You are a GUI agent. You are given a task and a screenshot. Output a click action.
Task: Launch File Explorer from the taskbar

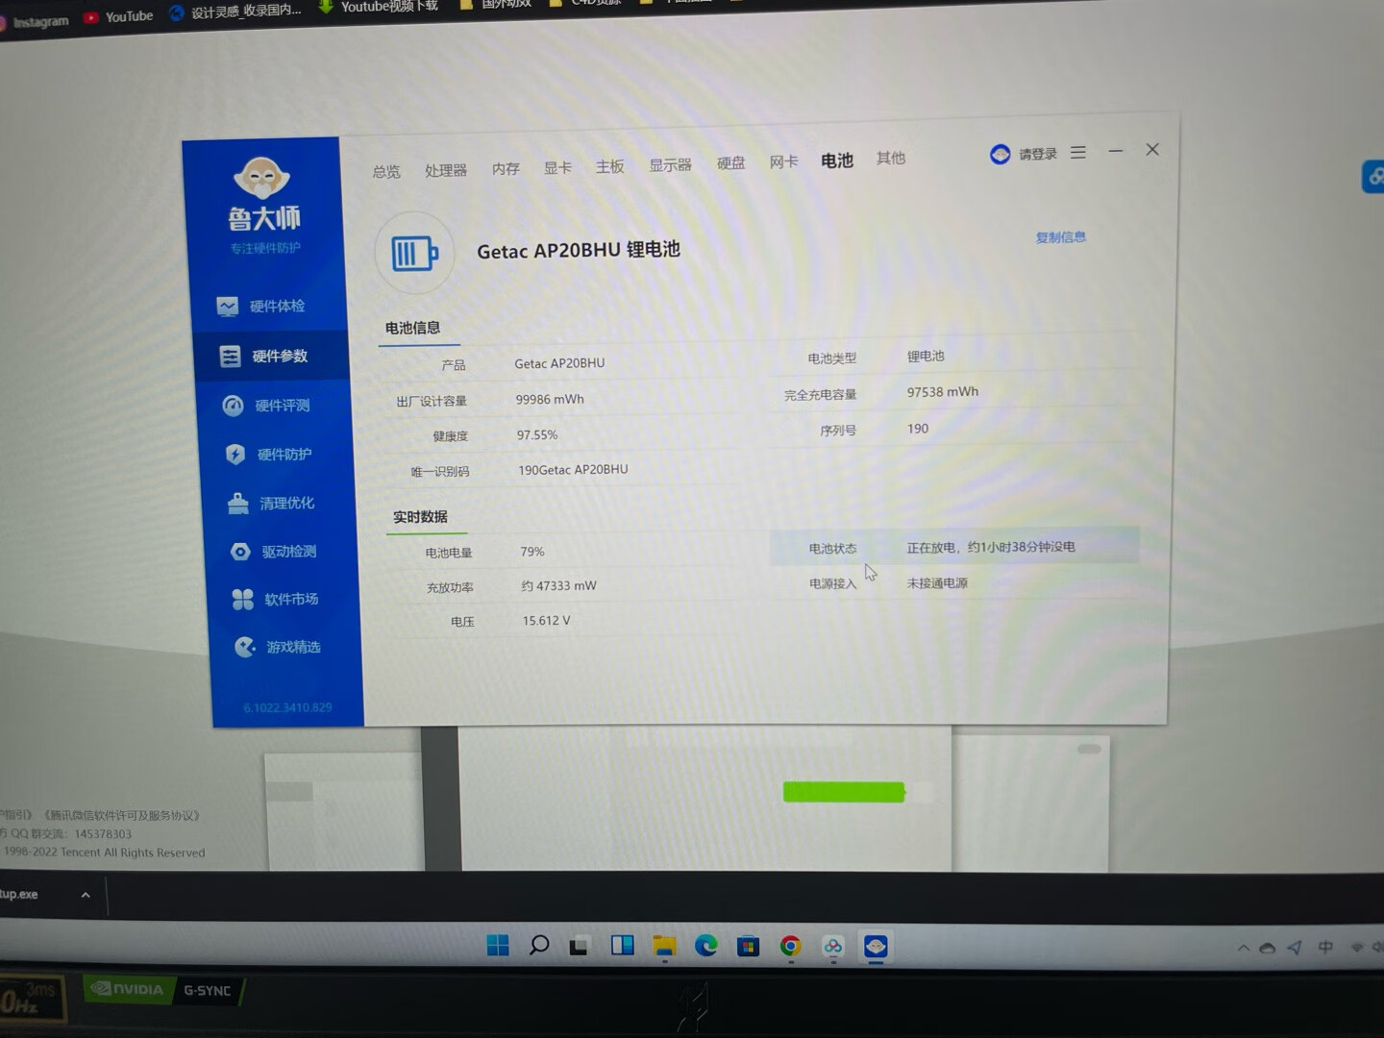pyautogui.click(x=664, y=947)
